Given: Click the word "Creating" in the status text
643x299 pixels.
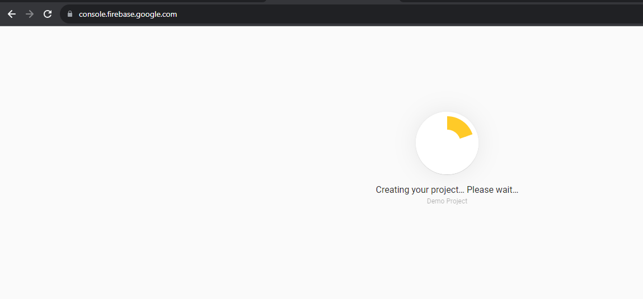Looking at the screenshot, I should point(392,190).
